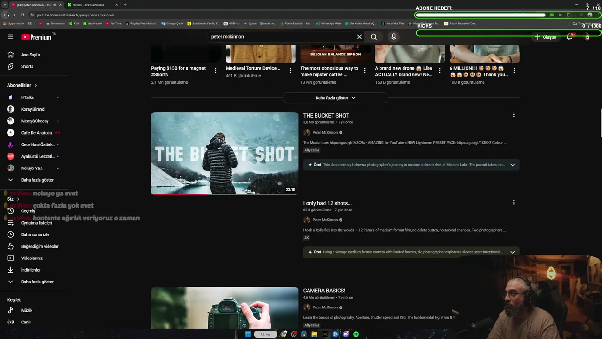The height and width of the screenshot is (339, 602).
Task: Open a new browser tab with plus
Action: pos(125,5)
